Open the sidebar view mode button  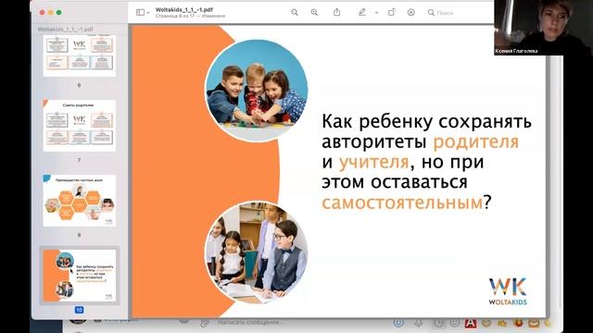pyautogui.click(x=140, y=12)
